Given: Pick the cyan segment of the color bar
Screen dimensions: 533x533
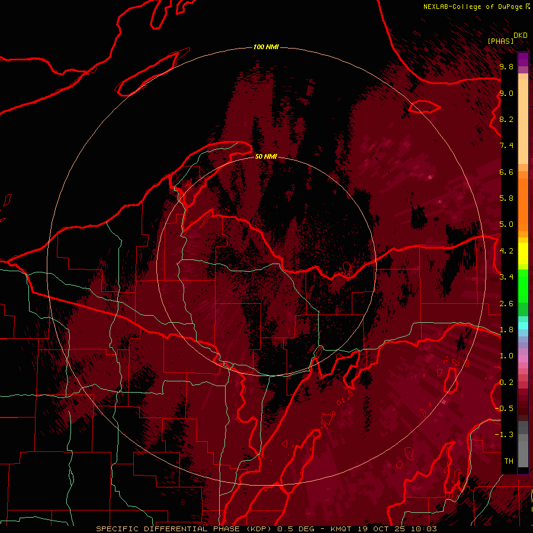Looking at the screenshot, I should [523, 326].
